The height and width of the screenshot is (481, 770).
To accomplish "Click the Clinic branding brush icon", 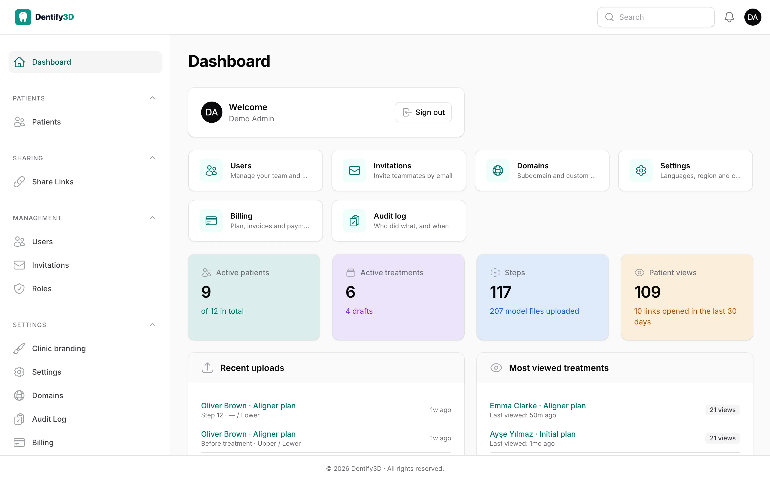I will pos(19,348).
